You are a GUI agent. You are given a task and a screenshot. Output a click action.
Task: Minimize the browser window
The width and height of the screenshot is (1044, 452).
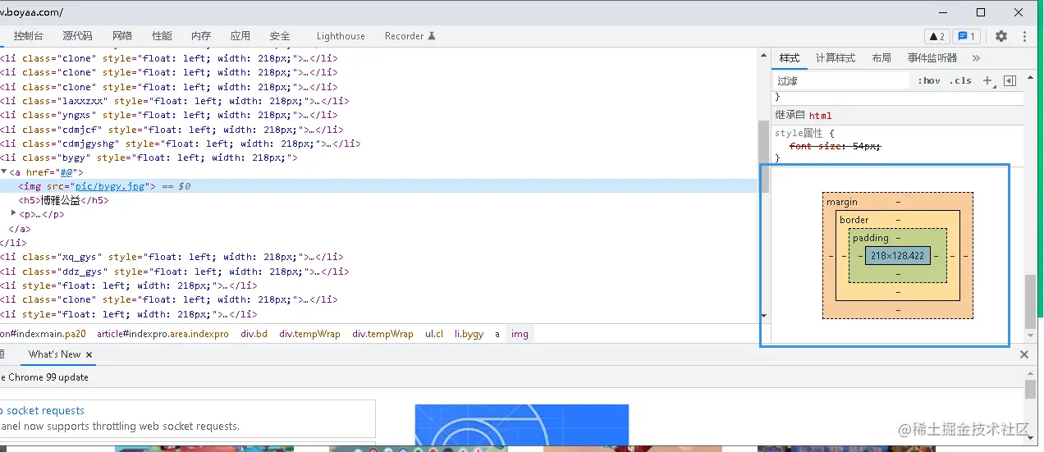pos(943,12)
